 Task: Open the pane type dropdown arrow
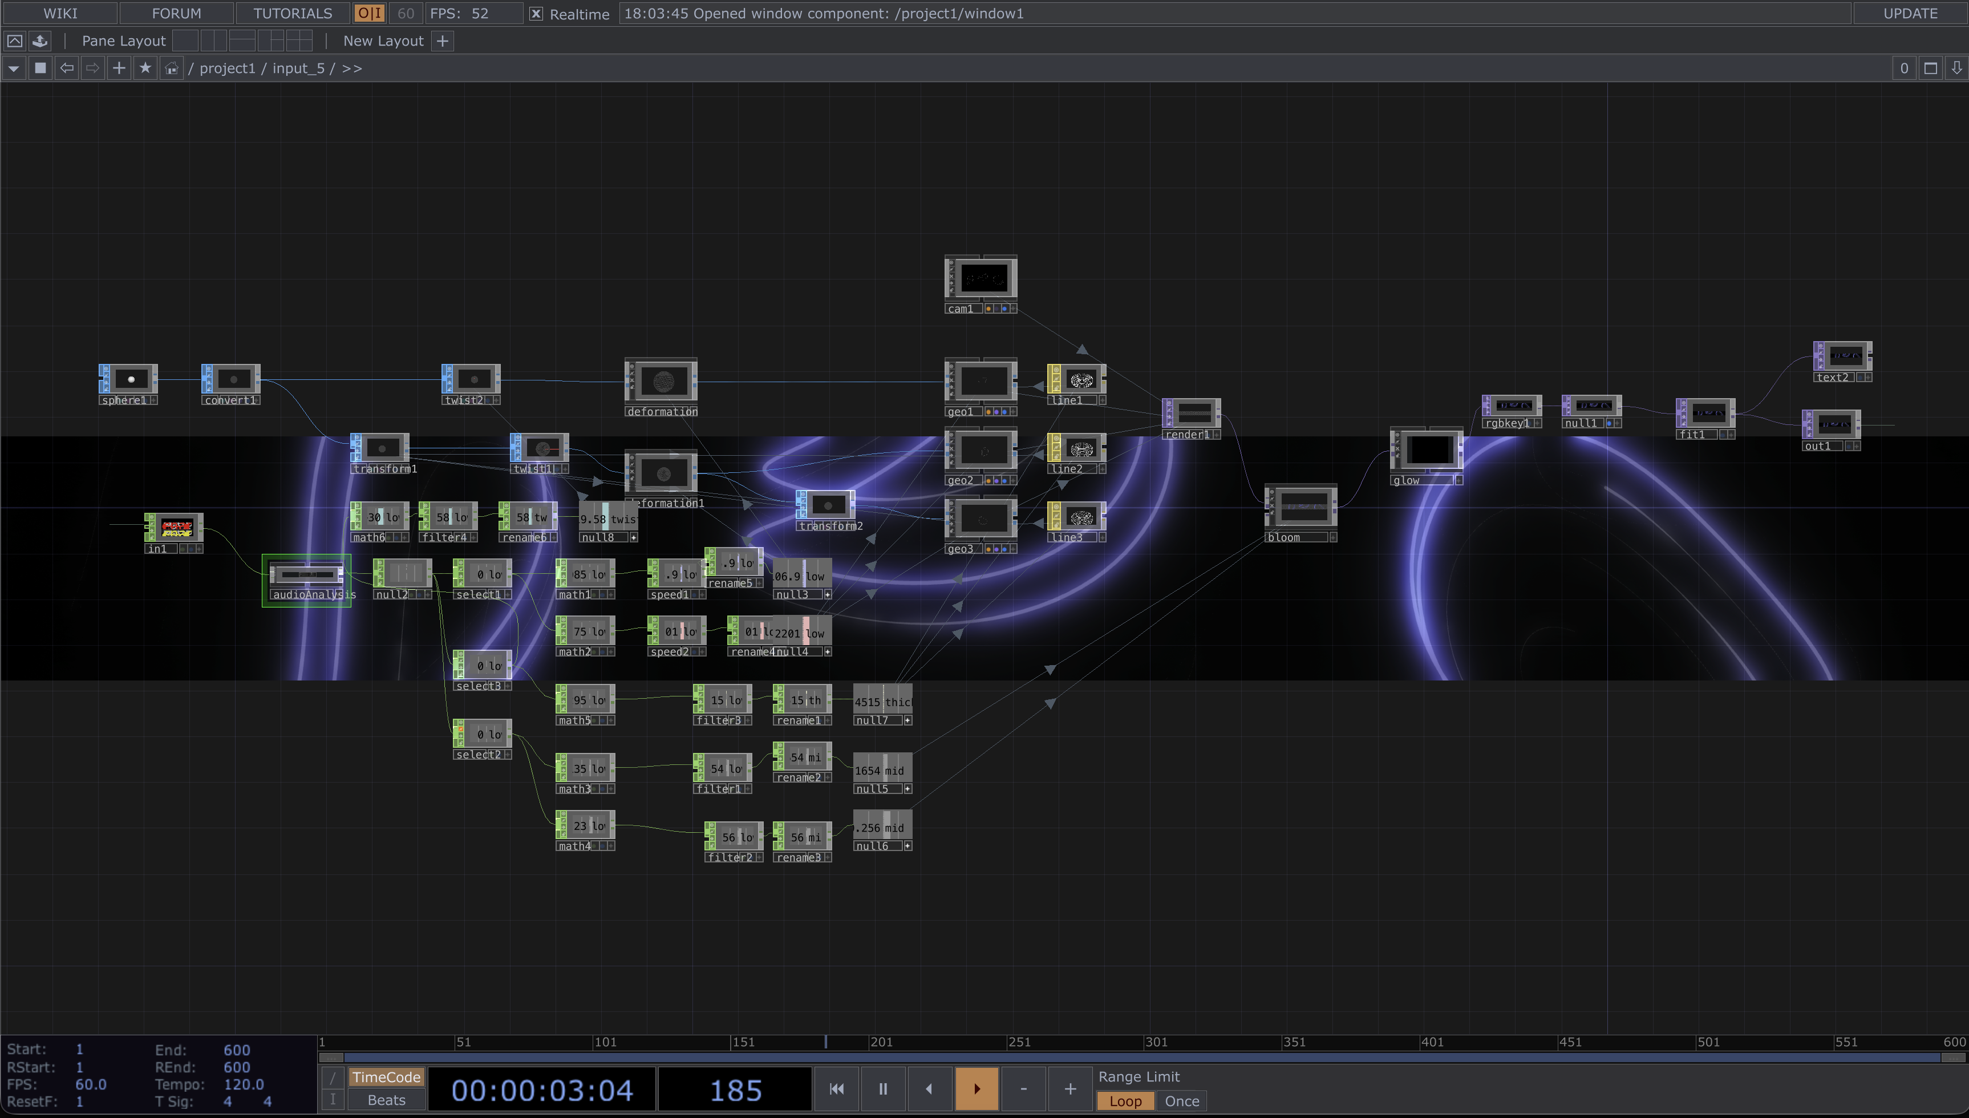click(14, 68)
